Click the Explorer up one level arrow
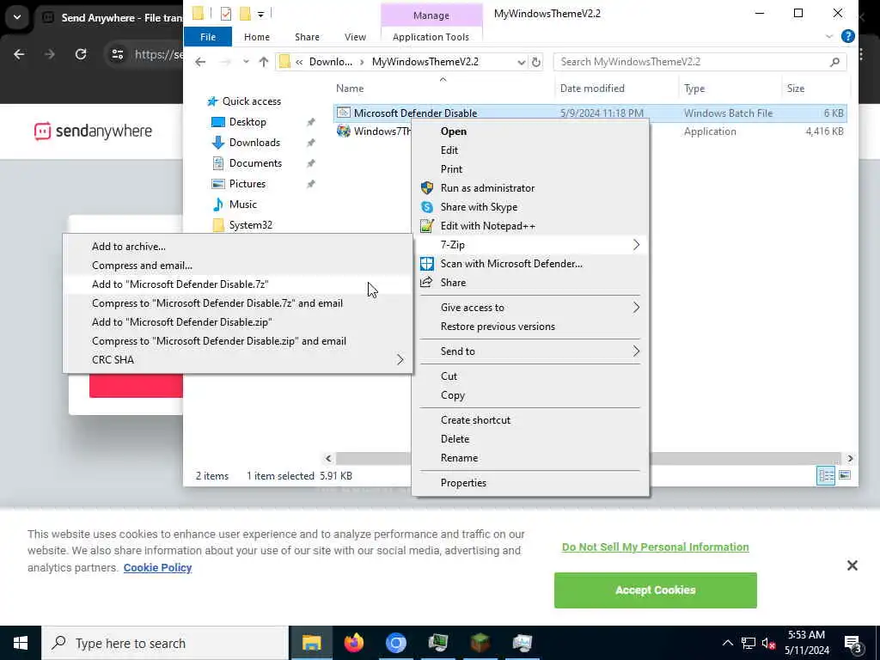Image resolution: width=880 pixels, height=660 pixels. (264, 62)
